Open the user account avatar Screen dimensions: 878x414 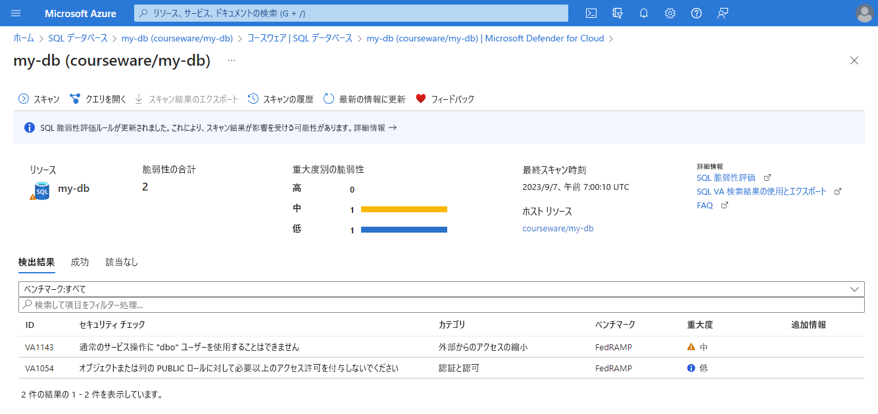tap(865, 13)
